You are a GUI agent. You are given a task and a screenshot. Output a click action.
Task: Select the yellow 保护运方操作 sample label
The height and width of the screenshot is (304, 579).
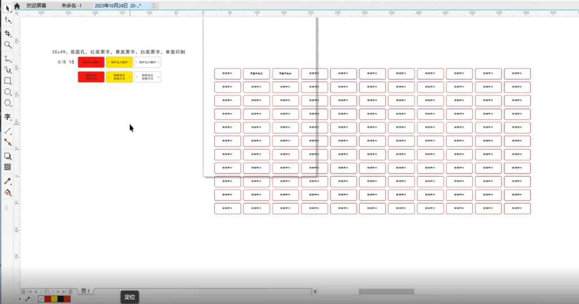[119, 62]
